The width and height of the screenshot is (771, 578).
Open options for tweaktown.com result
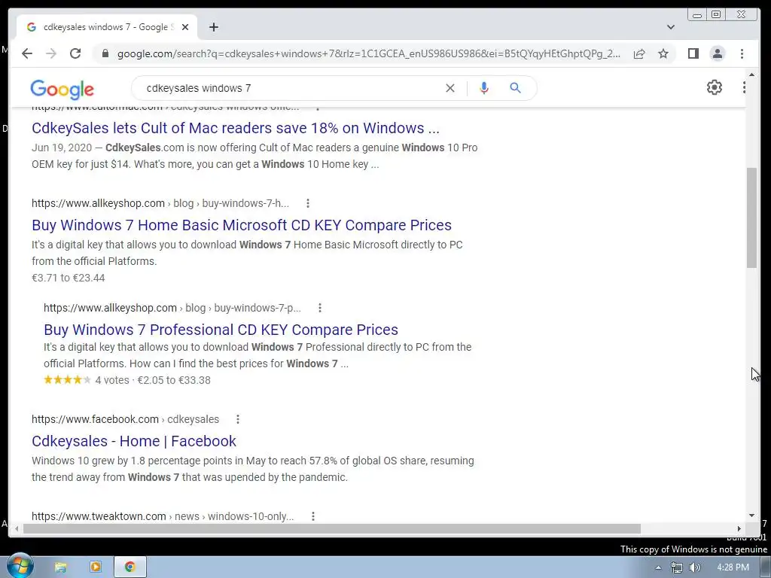(x=312, y=516)
